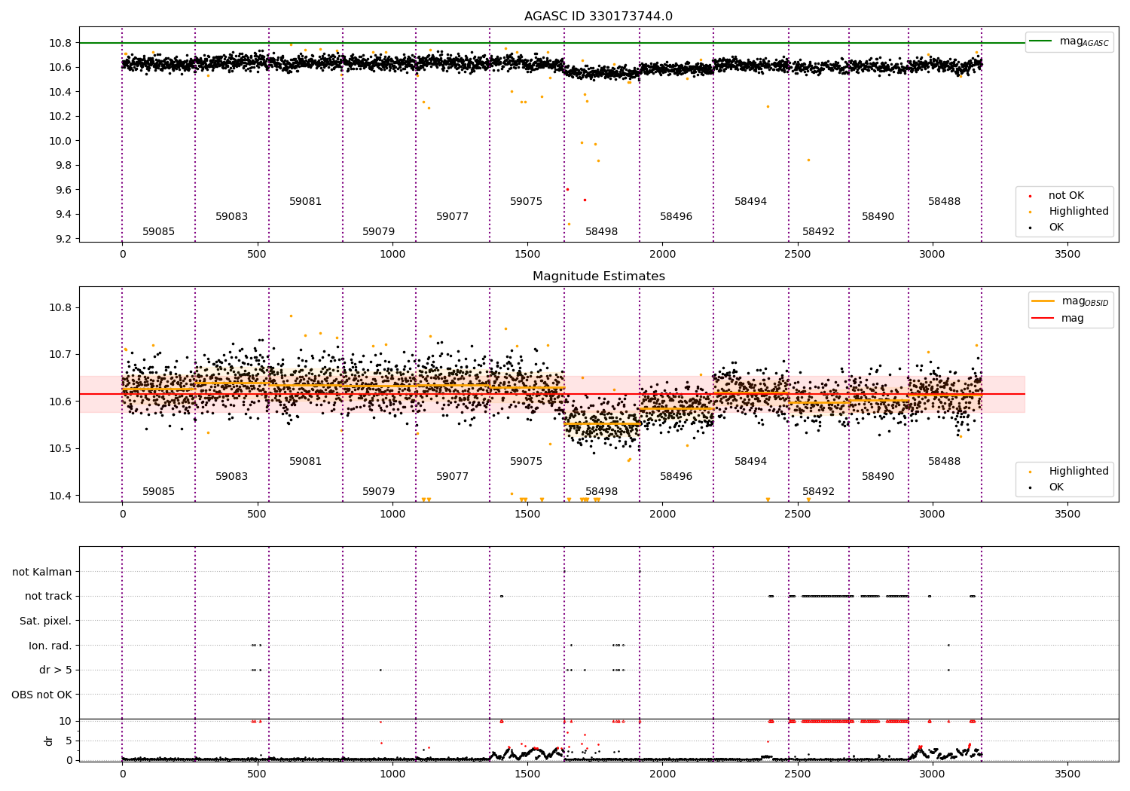
Task: Click obsid label 58488 in AGASC plot
Action: click(944, 202)
